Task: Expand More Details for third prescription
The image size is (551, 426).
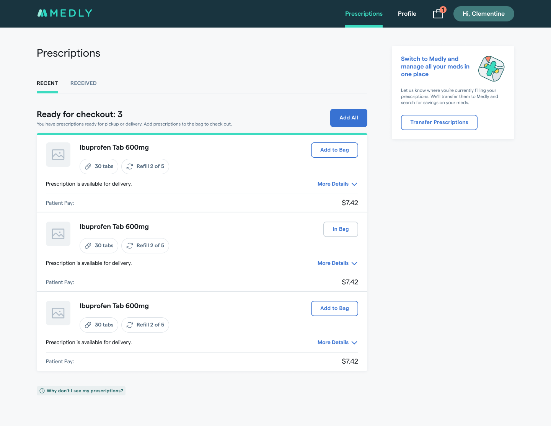Action: click(x=337, y=343)
